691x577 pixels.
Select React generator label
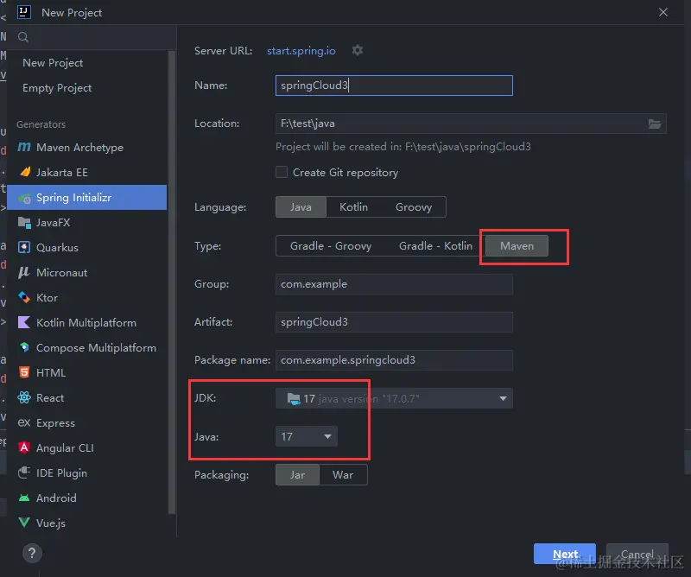click(x=50, y=397)
